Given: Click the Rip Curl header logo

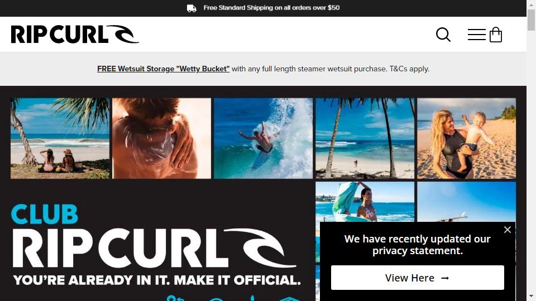Looking at the screenshot, I should click(75, 34).
